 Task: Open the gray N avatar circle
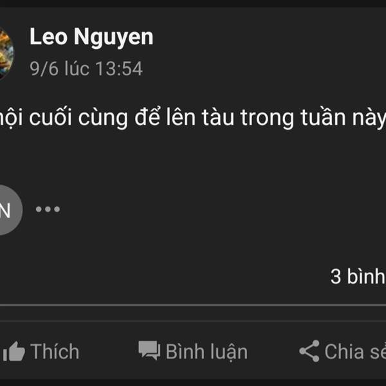[8, 210]
